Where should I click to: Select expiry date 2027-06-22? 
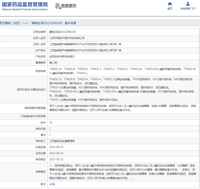coord(56,159)
